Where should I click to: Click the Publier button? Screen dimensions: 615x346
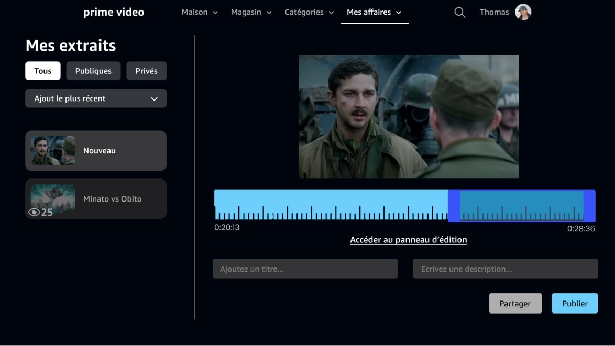tap(575, 303)
